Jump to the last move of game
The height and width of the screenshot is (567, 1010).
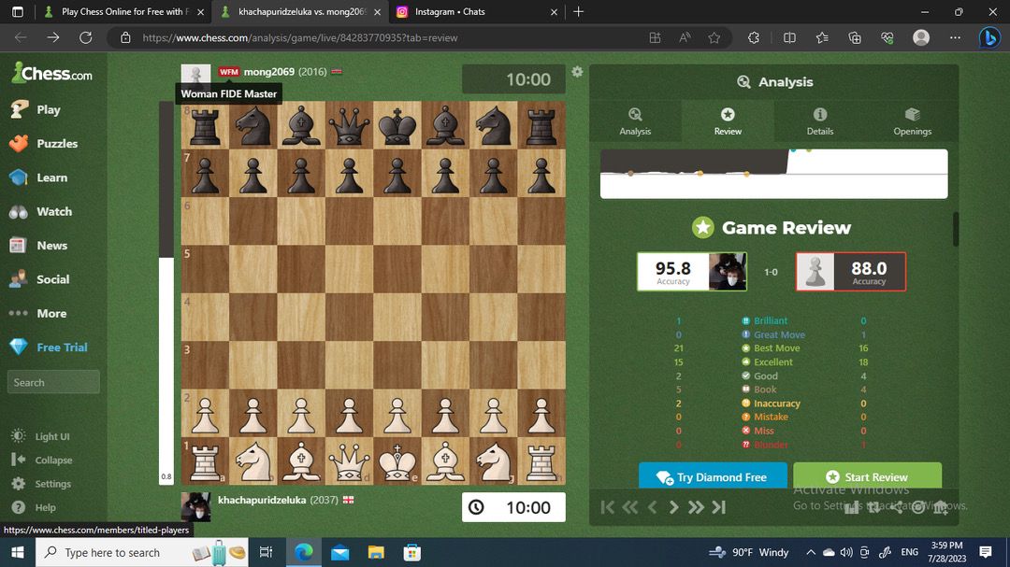(718, 507)
